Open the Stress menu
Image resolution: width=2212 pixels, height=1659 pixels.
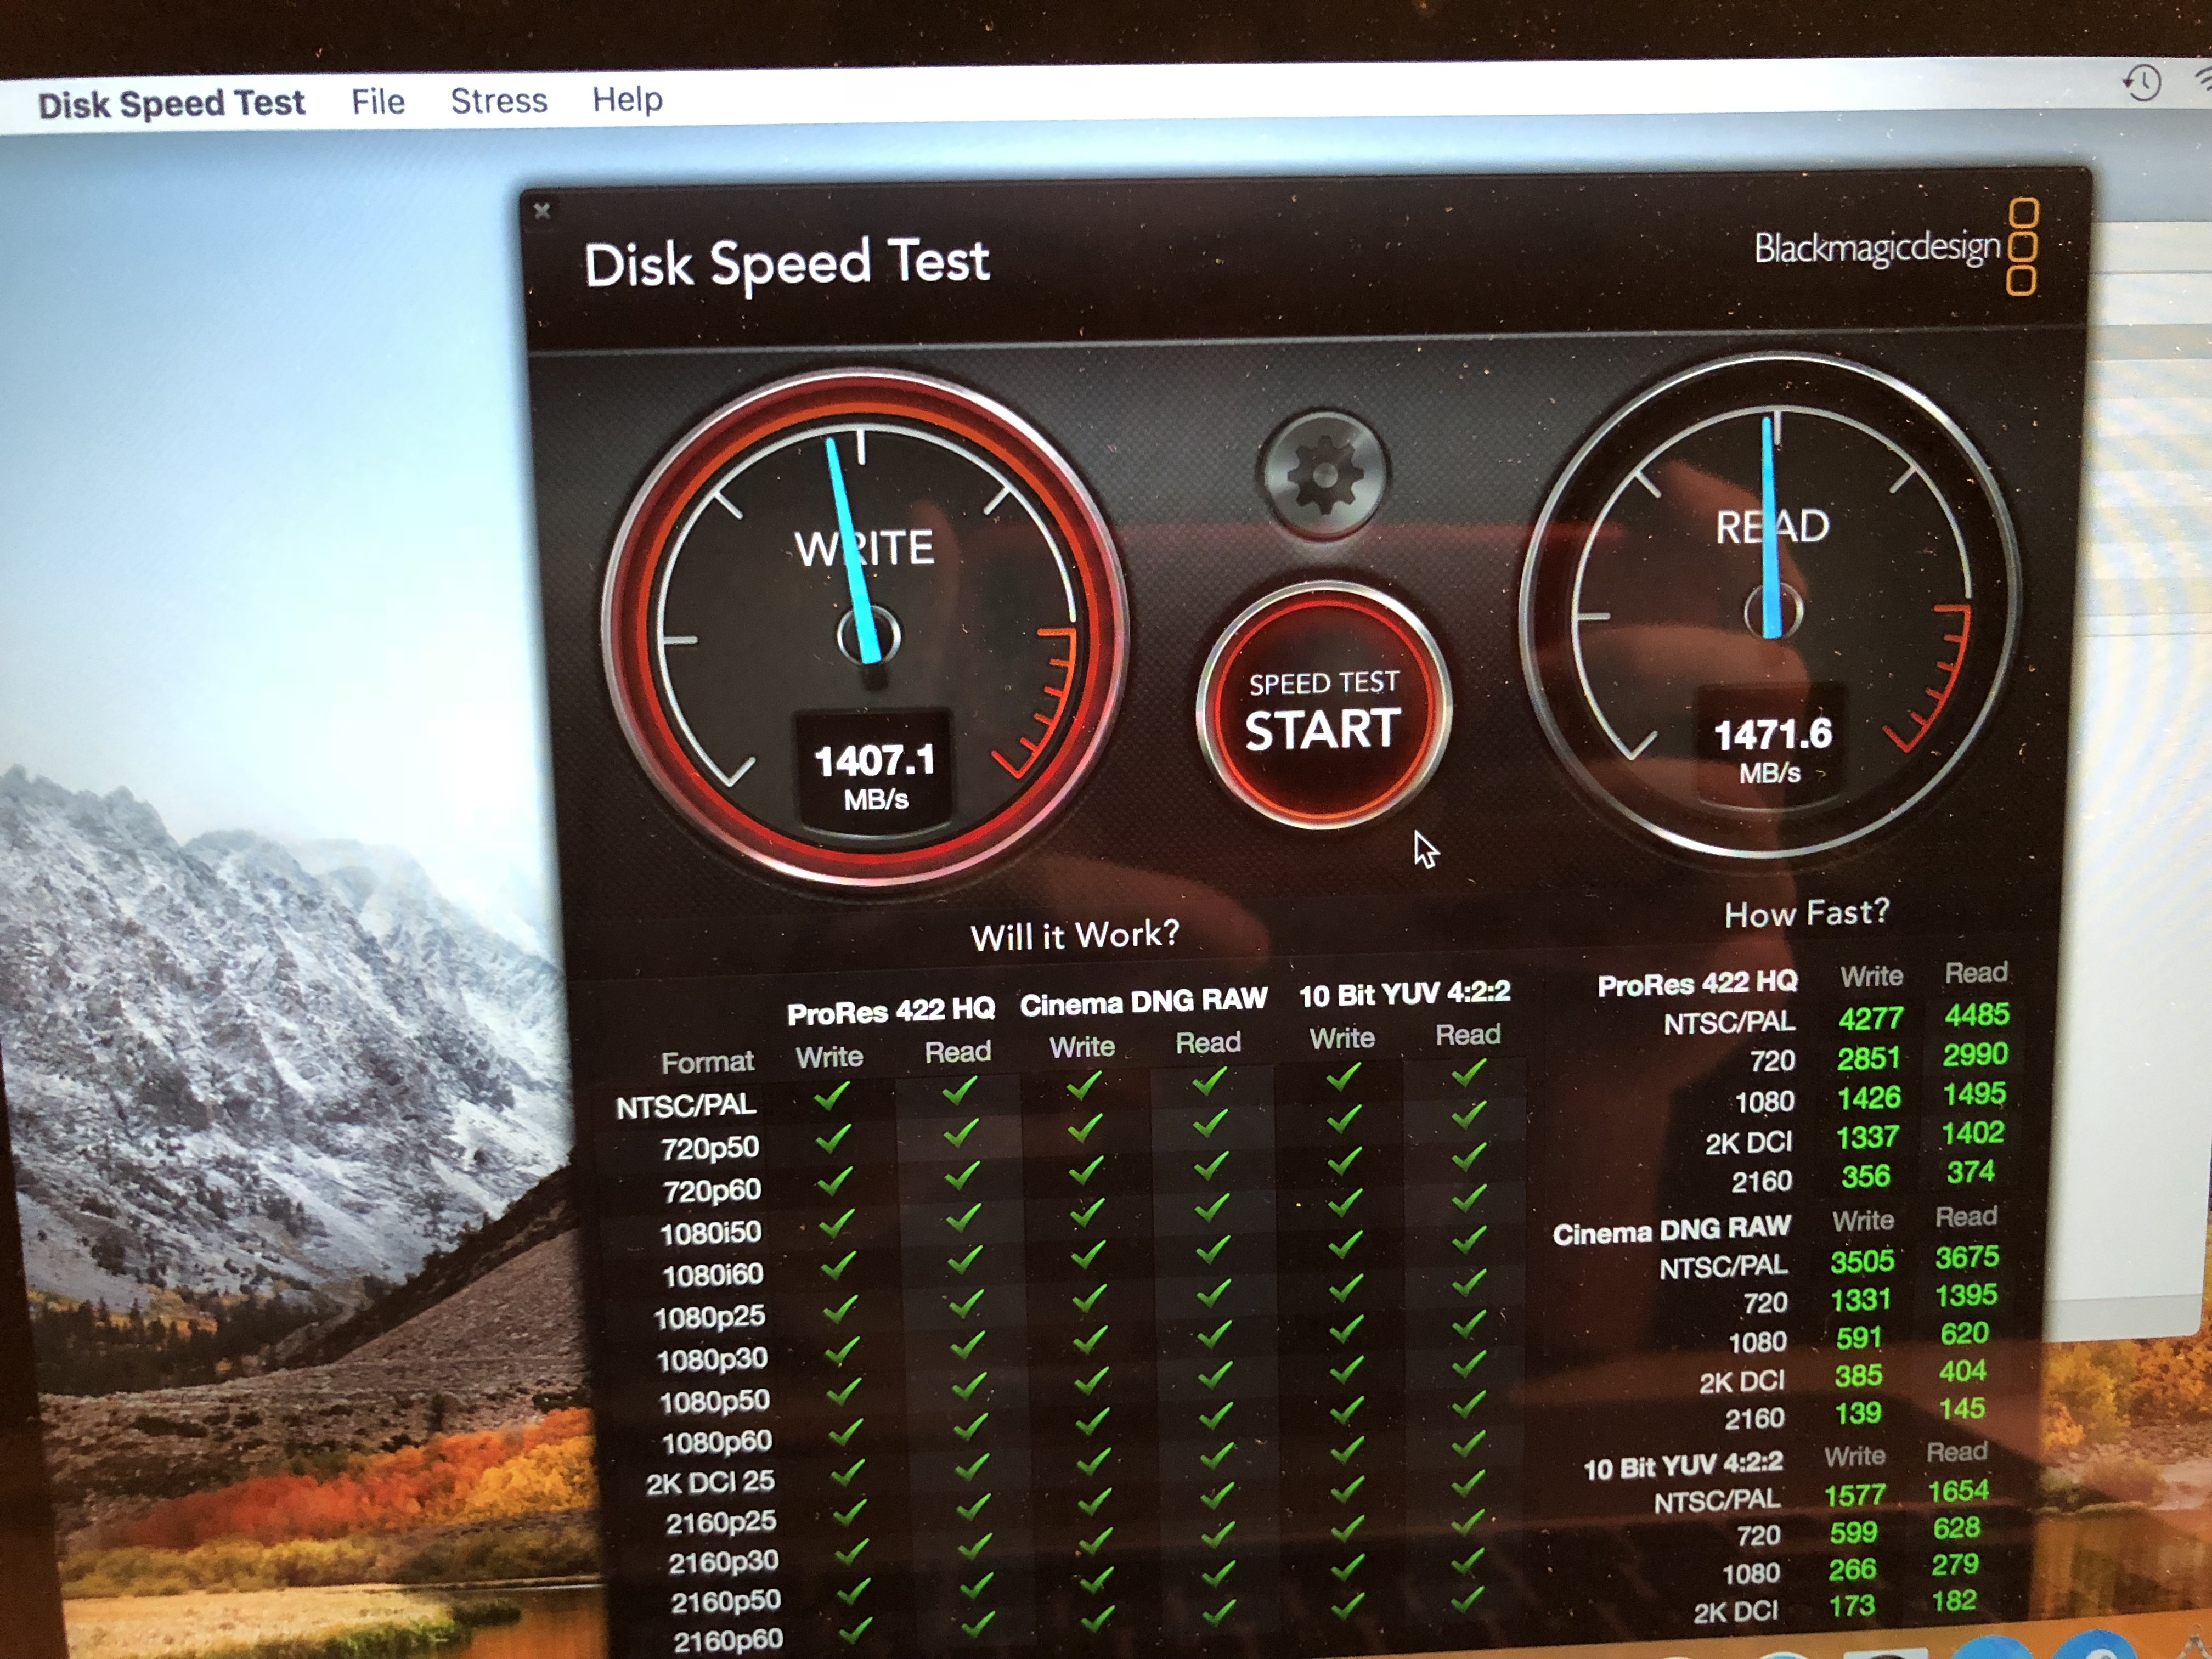pos(499,101)
